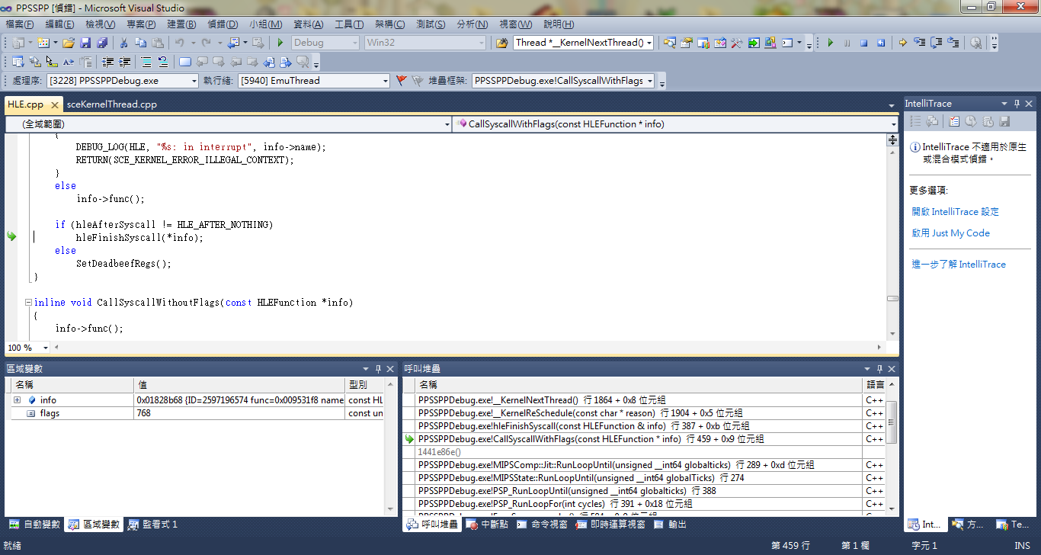Click the Step Into debug icon

919,43
